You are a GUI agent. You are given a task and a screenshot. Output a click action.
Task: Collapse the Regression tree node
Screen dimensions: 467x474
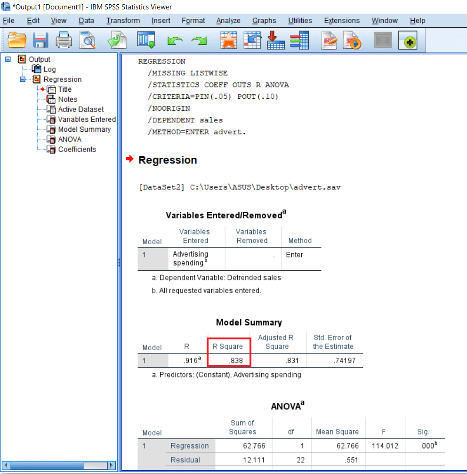(23, 79)
